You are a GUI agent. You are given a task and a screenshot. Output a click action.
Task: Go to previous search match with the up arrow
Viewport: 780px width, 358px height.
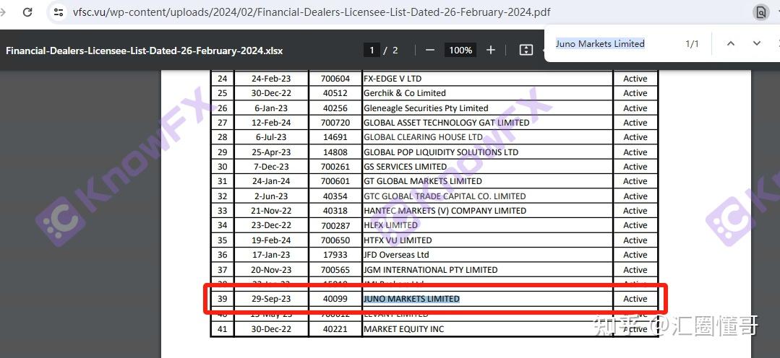click(730, 44)
